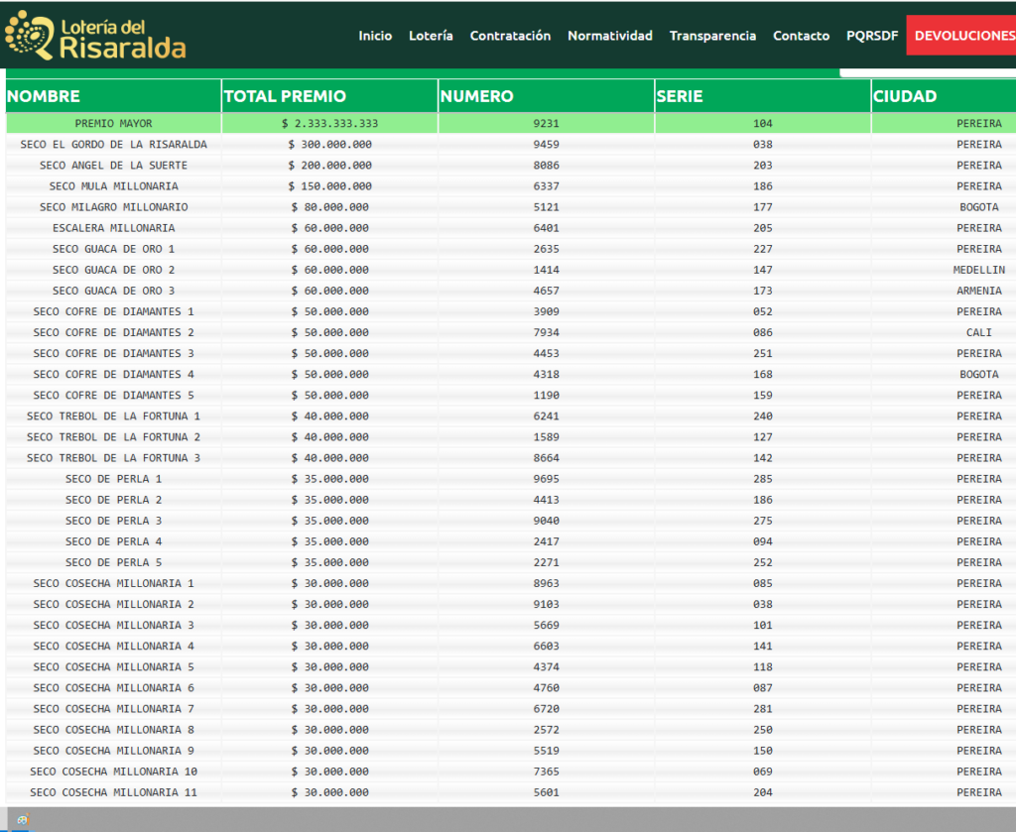Open the Inicio menu item
Image resolution: width=1016 pixels, height=832 pixels.
coord(375,36)
